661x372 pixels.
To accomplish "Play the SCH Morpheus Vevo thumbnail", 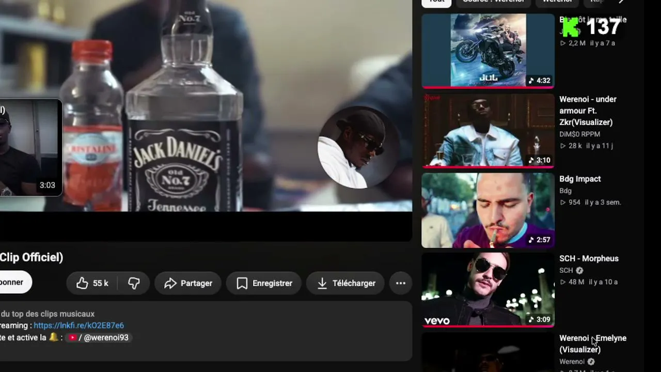I will [x=488, y=289].
